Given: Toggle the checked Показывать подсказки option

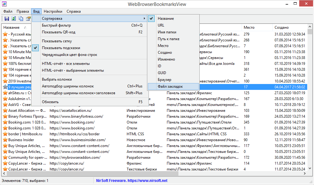Looking at the screenshot, I should click(x=90, y=48).
